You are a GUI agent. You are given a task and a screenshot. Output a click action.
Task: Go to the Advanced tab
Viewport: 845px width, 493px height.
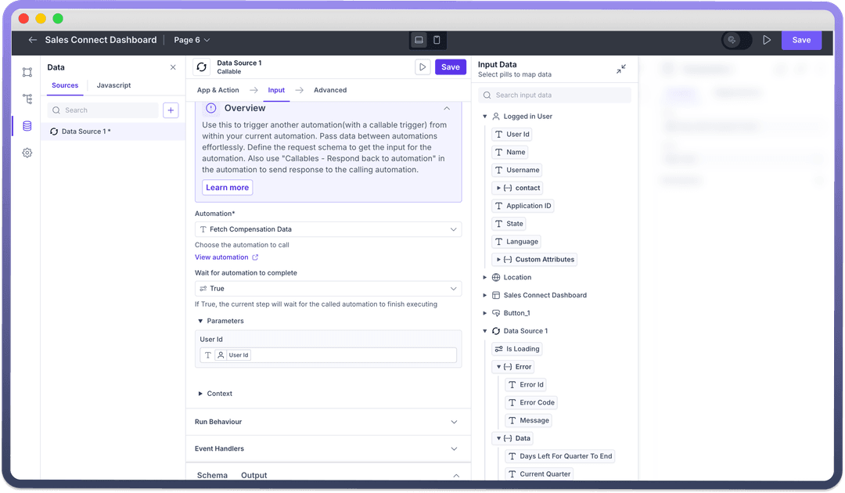coord(330,90)
